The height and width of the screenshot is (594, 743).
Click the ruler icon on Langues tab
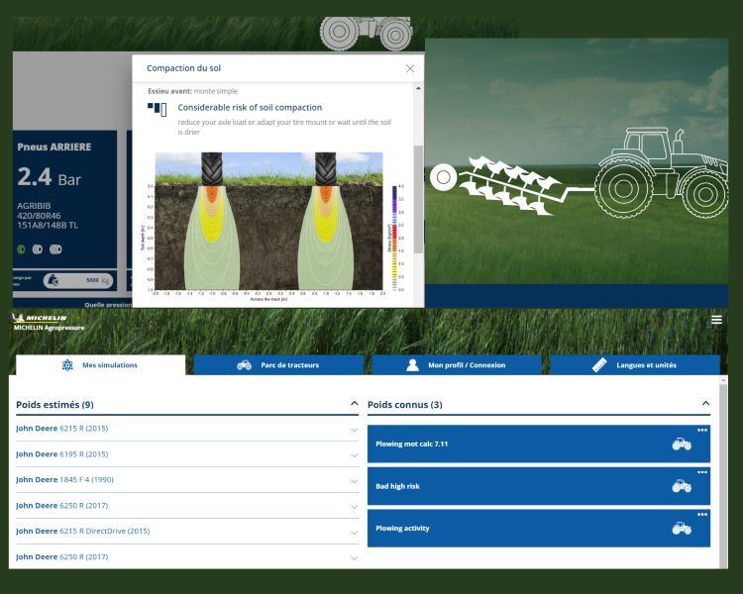599,365
